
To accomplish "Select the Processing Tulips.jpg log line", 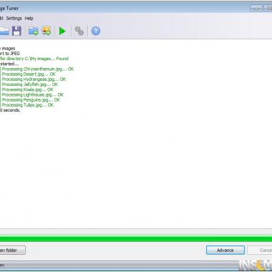I will (27, 105).
